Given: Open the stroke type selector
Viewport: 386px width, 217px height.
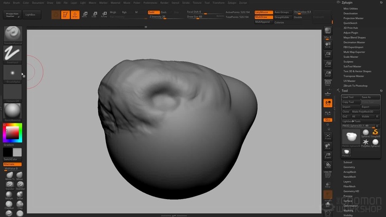Looking at the screenshot, I should pyautogui.click(x=13, y=54).
